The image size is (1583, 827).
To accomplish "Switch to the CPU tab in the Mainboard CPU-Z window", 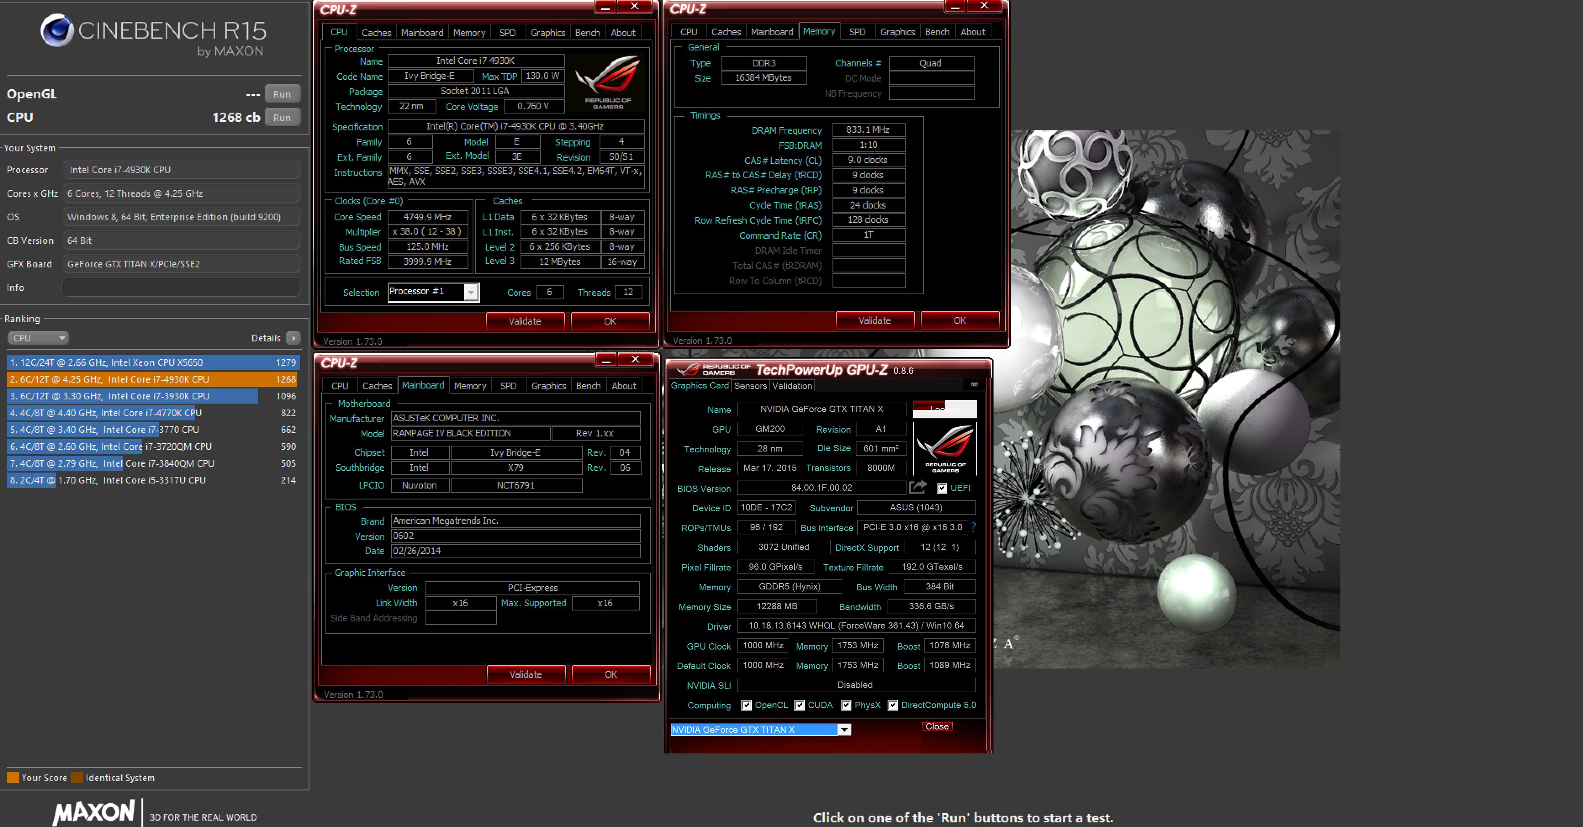I will tap(340, 386).
